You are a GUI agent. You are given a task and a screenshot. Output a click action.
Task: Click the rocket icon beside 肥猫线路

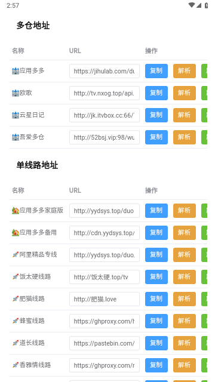point(16,299)
